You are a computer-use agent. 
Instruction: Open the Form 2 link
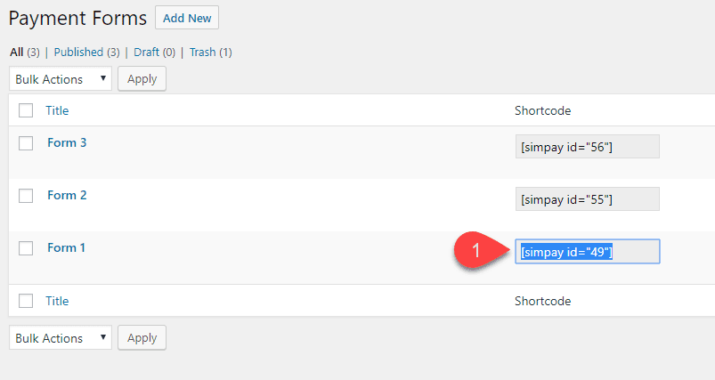[x=67, y=195]
